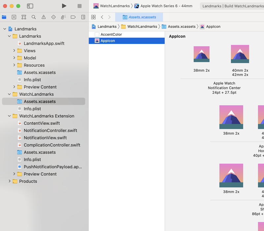Select the Assets.xcassets editor tab
The image size is (264, 231).
click(x=139, y=17)
